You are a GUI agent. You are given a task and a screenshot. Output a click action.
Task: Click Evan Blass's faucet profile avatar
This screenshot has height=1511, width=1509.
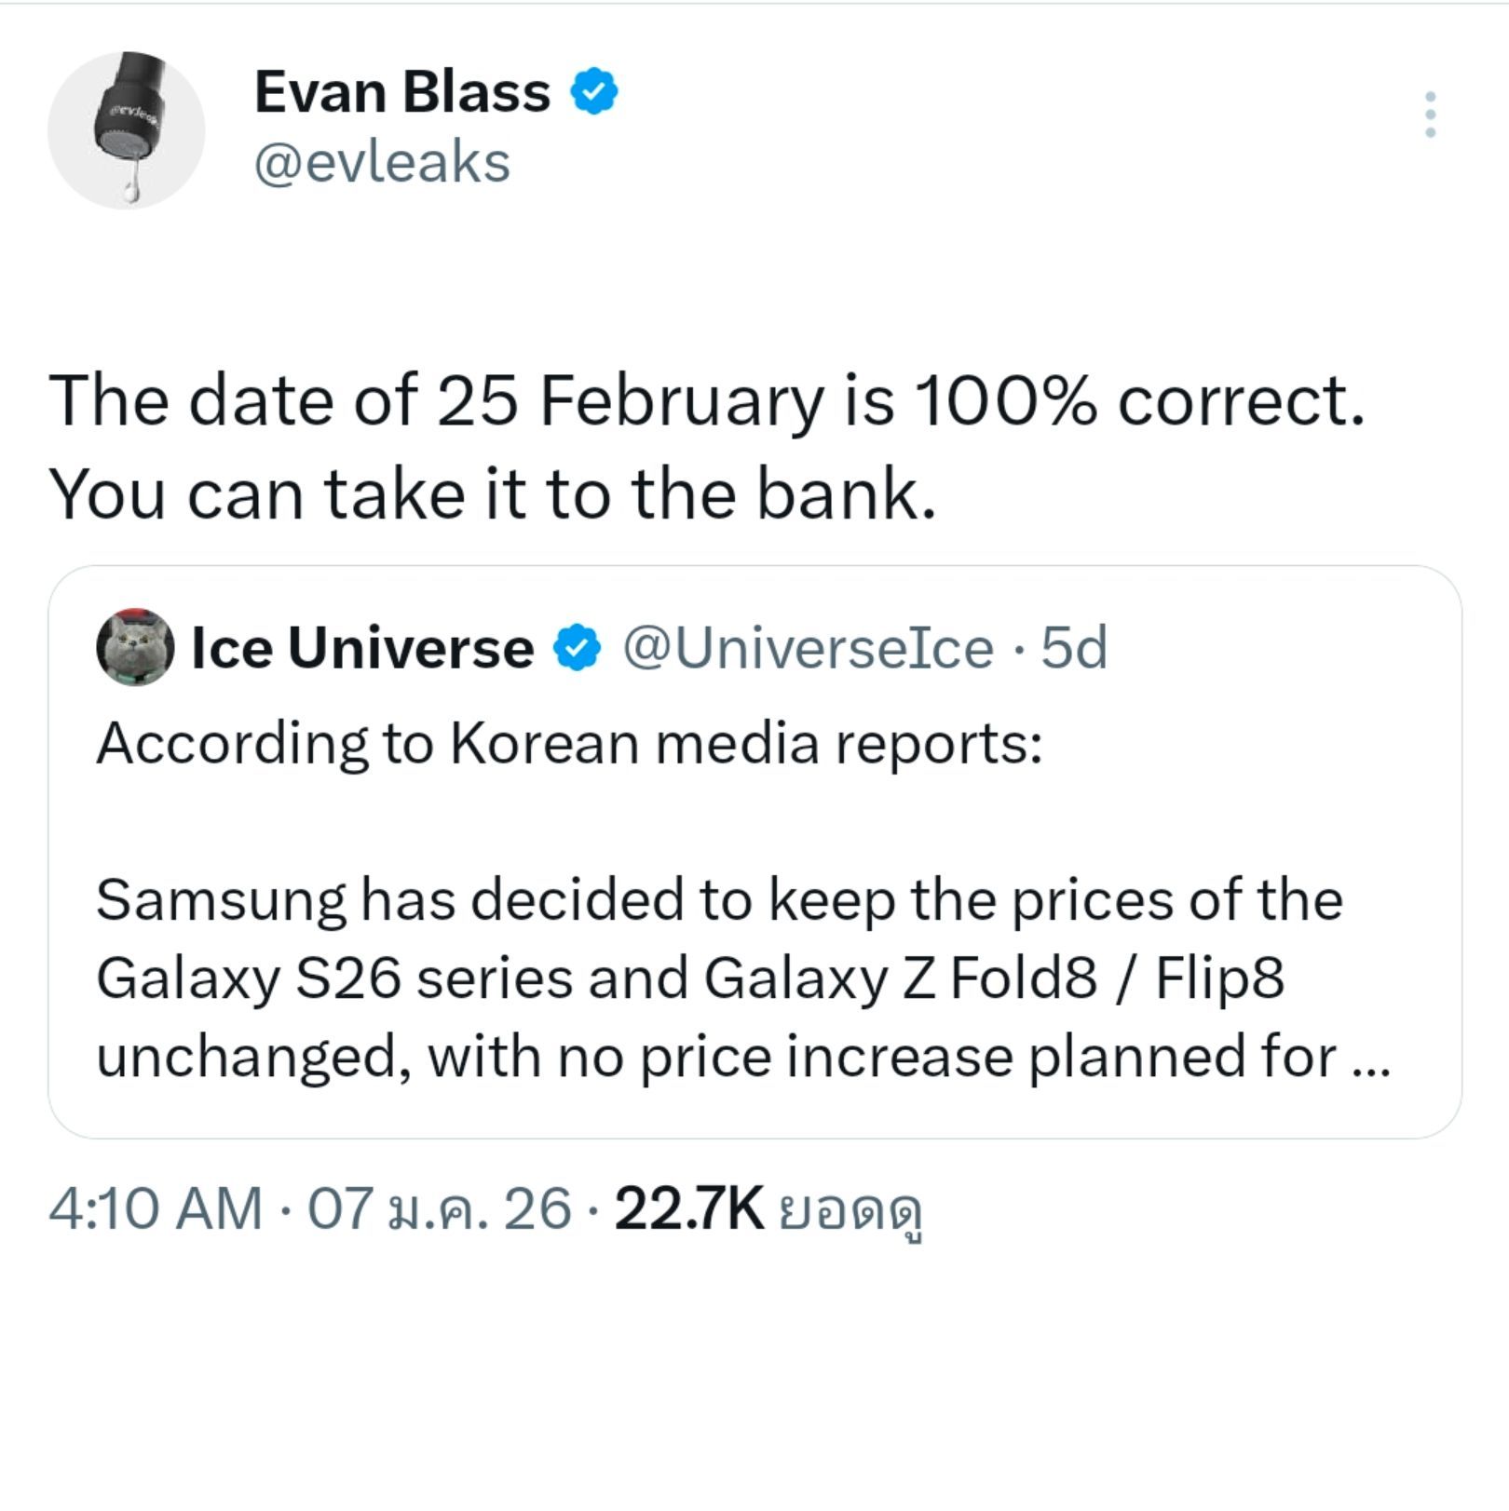coord(127,130)
